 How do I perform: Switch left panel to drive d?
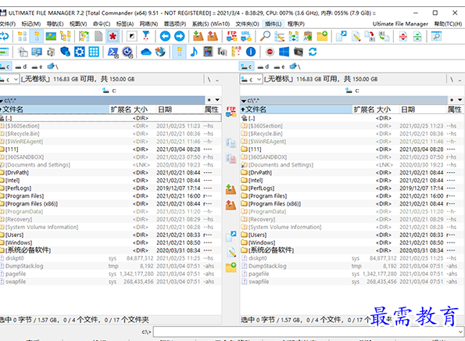pos(21,66)
